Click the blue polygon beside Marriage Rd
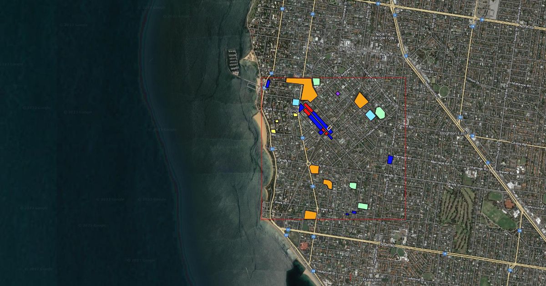The height and width of the screenshot is (286, 546). click(x=390, y=159)
